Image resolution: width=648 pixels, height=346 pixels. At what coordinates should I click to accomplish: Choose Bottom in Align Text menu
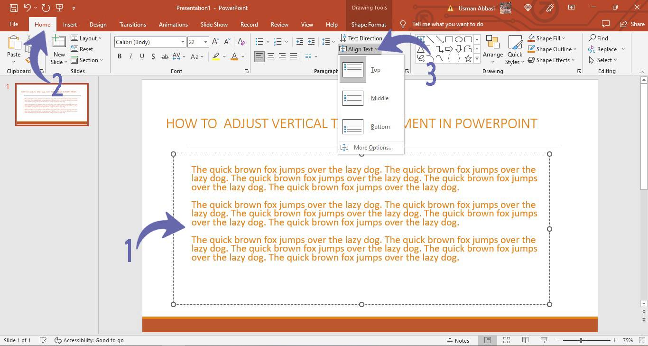(371, 127)
